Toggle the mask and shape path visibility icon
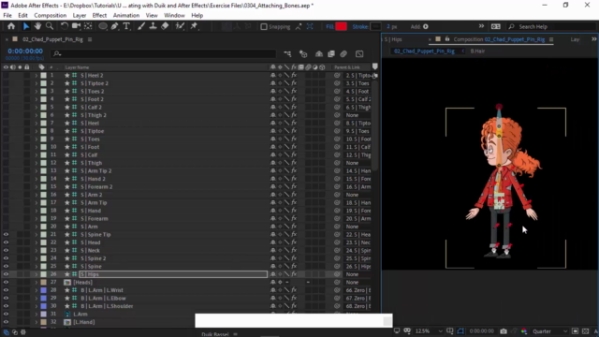Screen dimensions: 599x337 (x=460, y=331)
